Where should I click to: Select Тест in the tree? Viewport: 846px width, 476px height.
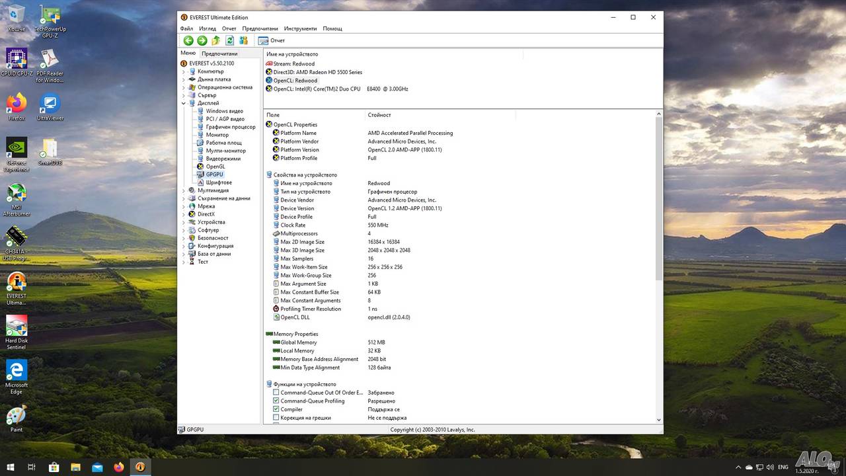(203, 262)
